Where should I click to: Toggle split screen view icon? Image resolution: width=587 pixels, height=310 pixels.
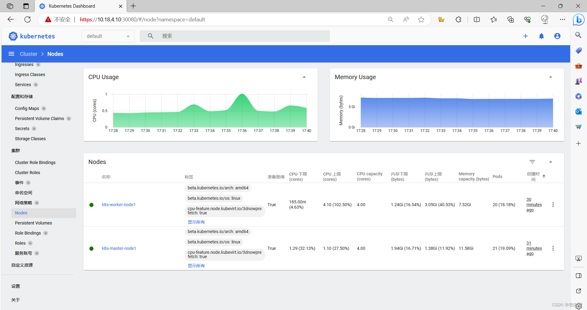pyautogui.click(x=477, y=20)
